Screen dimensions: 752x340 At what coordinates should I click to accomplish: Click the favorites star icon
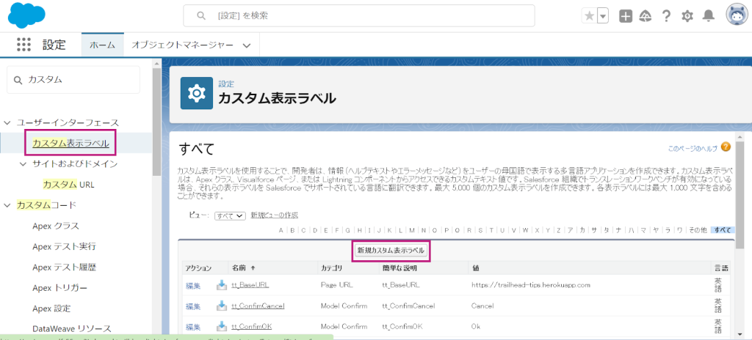click(x=589, y=16)
